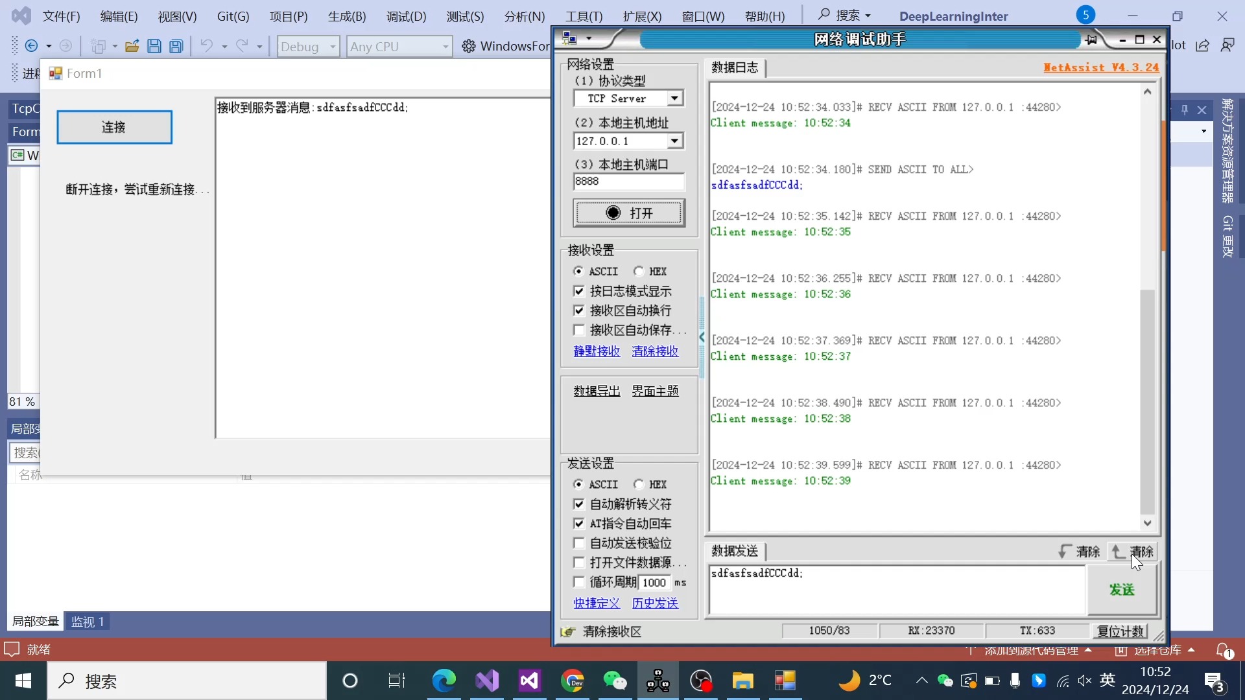Click the collapse settings panel arrow in NetAssist
Image resolution: width=1245 pixels, height=700 pixels.
click(702, 337)
